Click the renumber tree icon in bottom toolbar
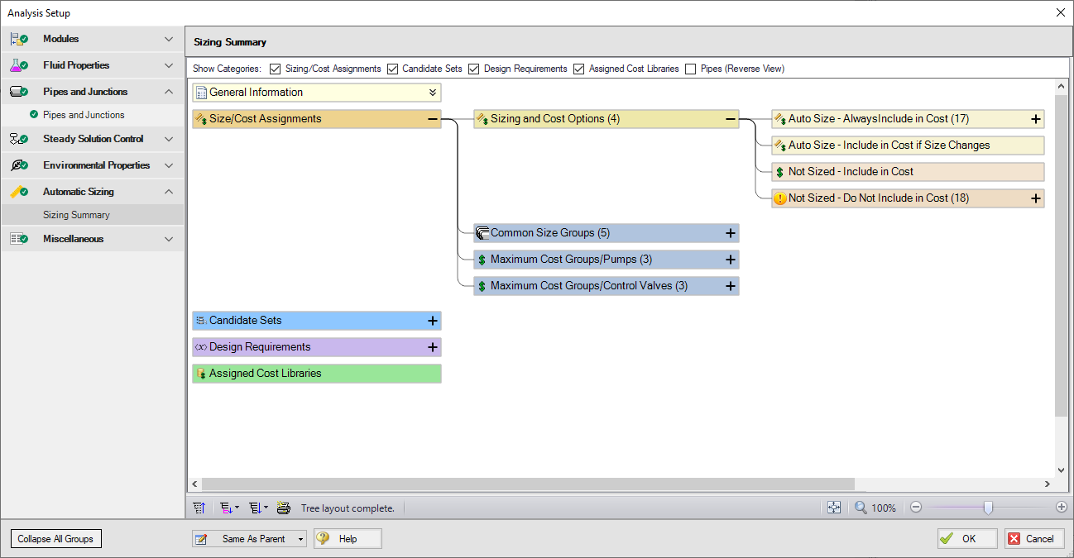The width and height of the screenshot is (1074, 558). click(x=199, y=507)
